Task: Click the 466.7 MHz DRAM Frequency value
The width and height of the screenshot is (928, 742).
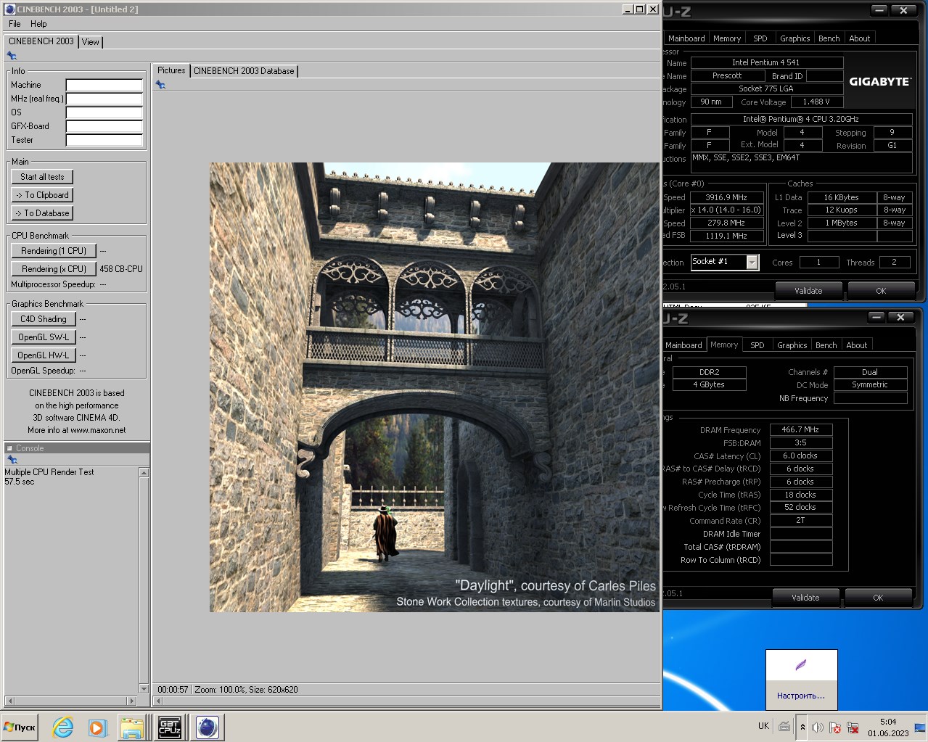Action: pos(800,429)
